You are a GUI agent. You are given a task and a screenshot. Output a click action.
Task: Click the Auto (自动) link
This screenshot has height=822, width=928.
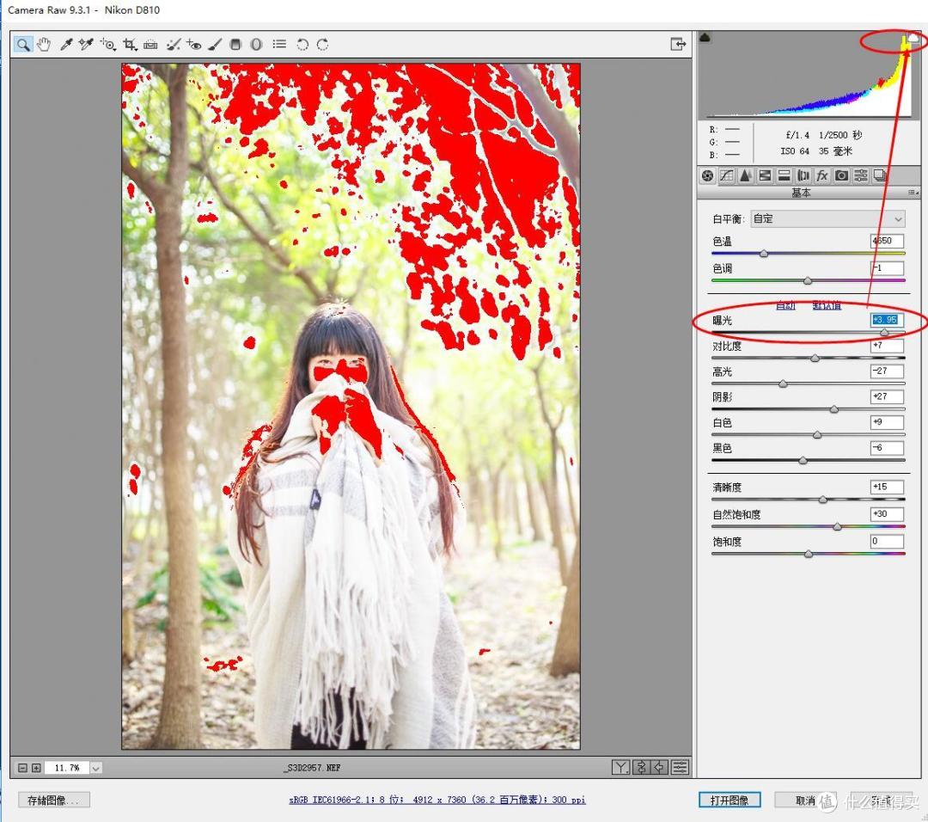785,305
